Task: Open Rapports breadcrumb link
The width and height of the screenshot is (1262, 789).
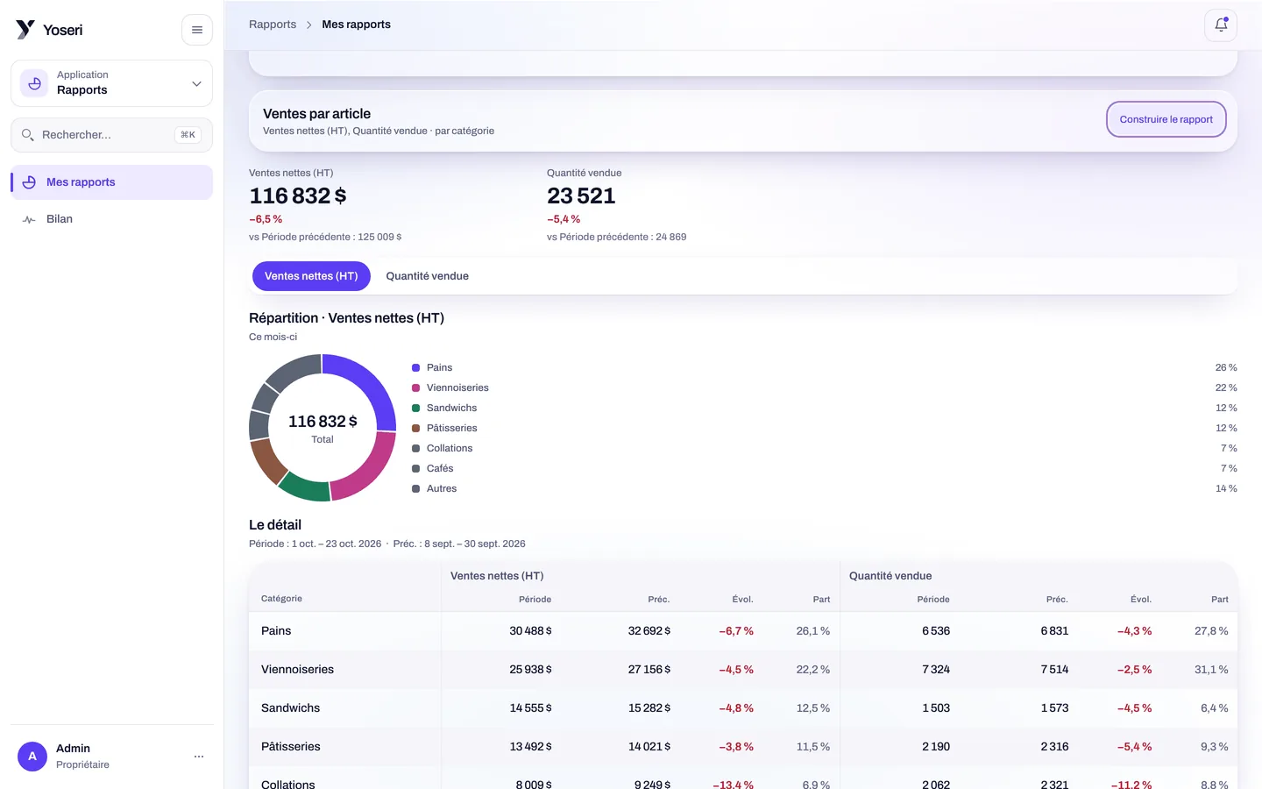Action: tap(273, 25)
